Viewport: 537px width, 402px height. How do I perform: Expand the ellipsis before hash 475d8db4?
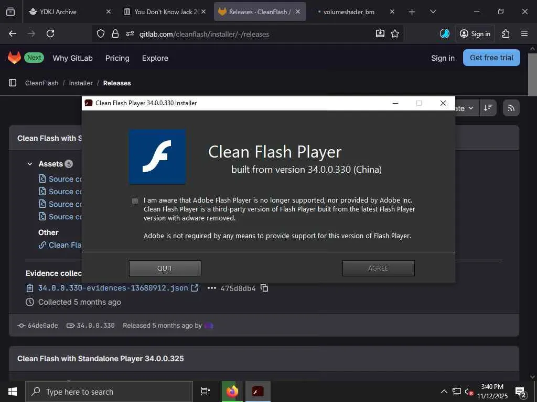(x=212, y=288)
